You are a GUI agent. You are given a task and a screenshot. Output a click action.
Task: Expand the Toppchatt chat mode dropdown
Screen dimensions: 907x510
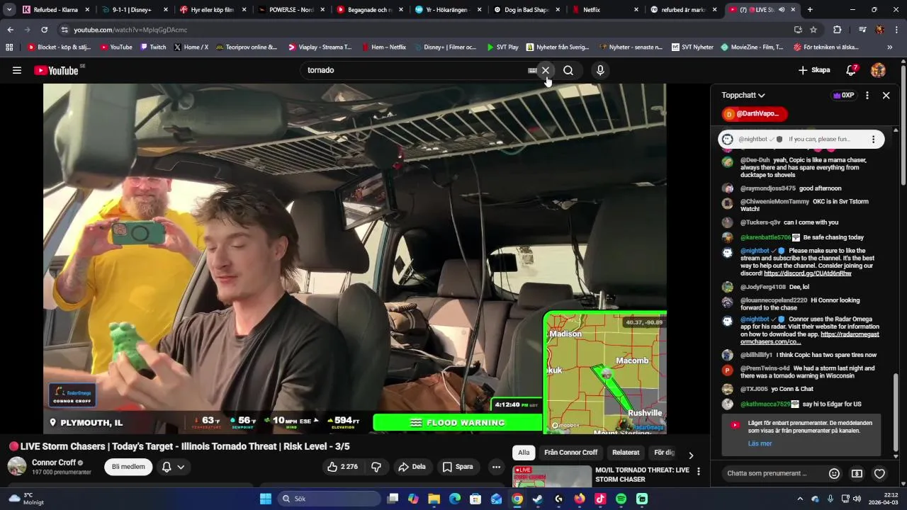pyautogui.click(x=743, y=95)
